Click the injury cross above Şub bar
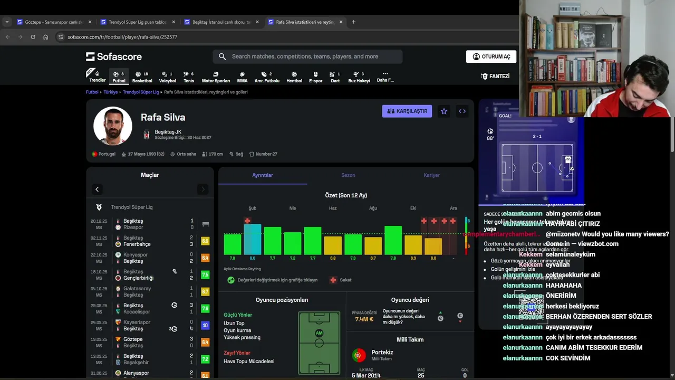Screen dimensions: 675x380 click(247, 221)
